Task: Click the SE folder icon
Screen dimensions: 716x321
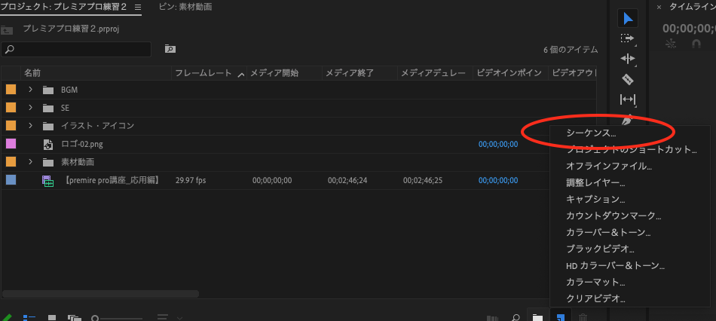Action: coord(48,109)
